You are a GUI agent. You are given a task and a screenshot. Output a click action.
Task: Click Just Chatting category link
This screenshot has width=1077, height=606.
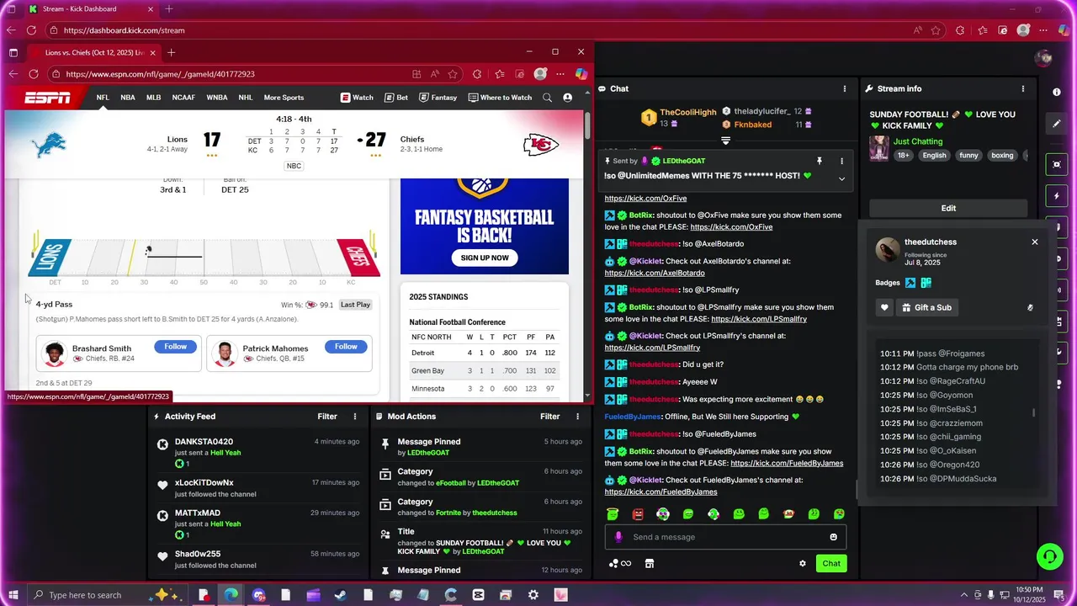[918, 141]
